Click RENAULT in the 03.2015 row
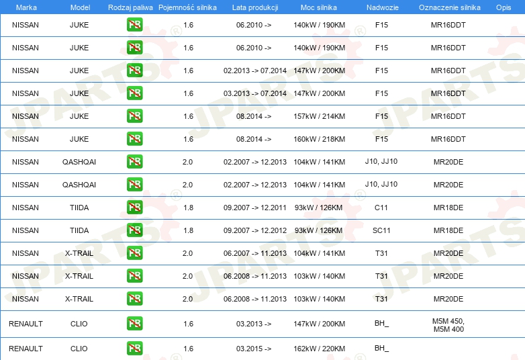Image resolution: width=525 pixels, height=360 pixels. coord(26,349)
